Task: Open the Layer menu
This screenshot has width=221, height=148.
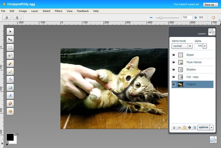Action: pos(35,11)
